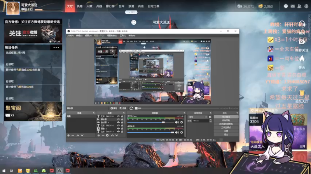Open 桌面音频 audio settings gear

(x=182, y=133)
